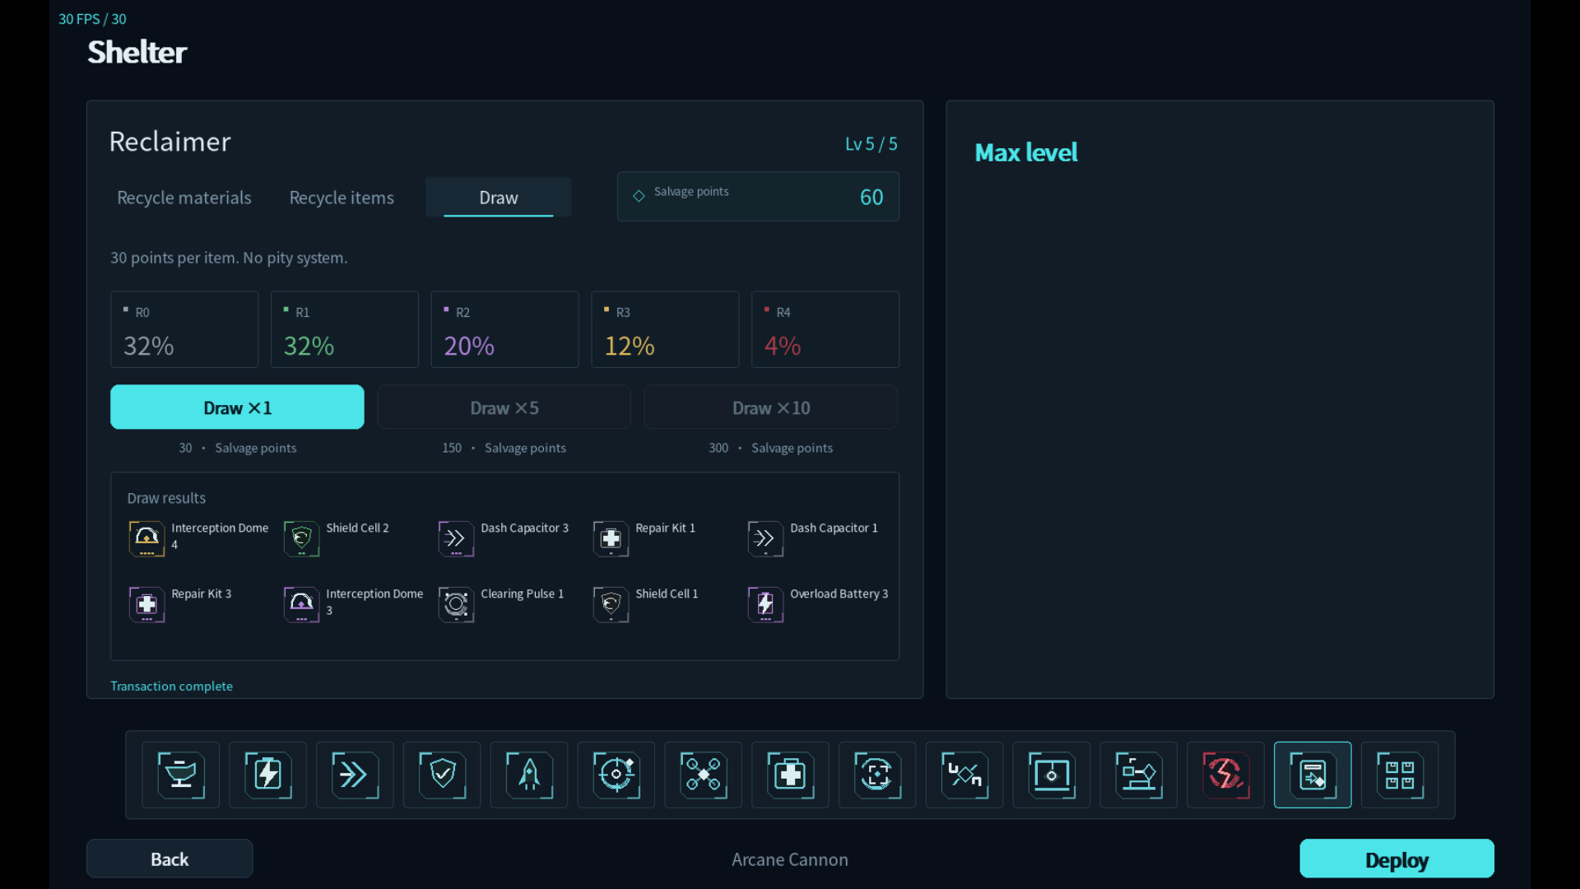Open the workbench flowchart station icon
The width and height of the screenshot is (1580, 889).
(1139, 775)
